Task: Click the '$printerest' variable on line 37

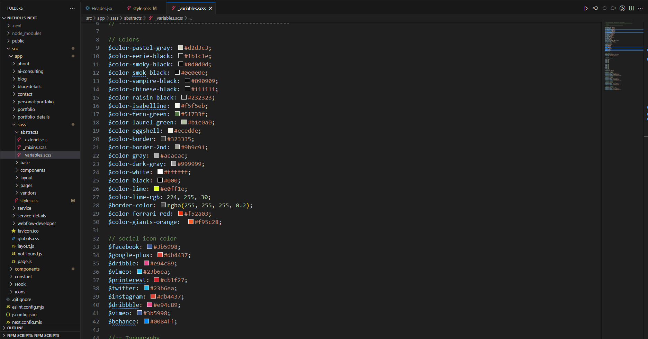Action: pyautogui.click(x=127, y=280)
